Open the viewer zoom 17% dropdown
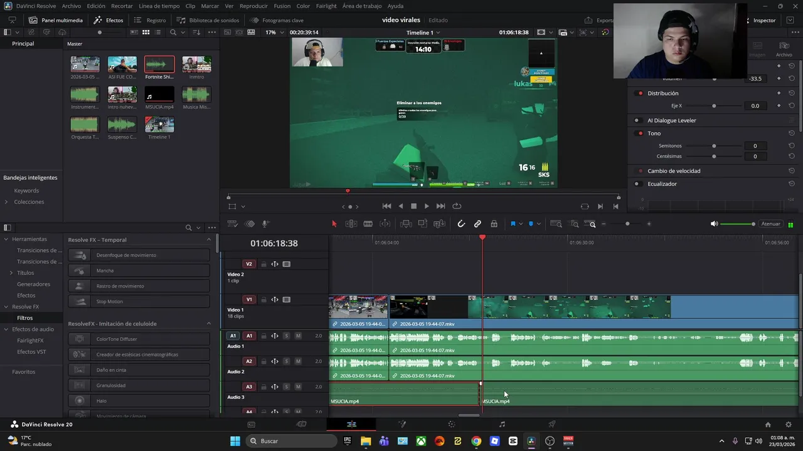 click(274, 32)
